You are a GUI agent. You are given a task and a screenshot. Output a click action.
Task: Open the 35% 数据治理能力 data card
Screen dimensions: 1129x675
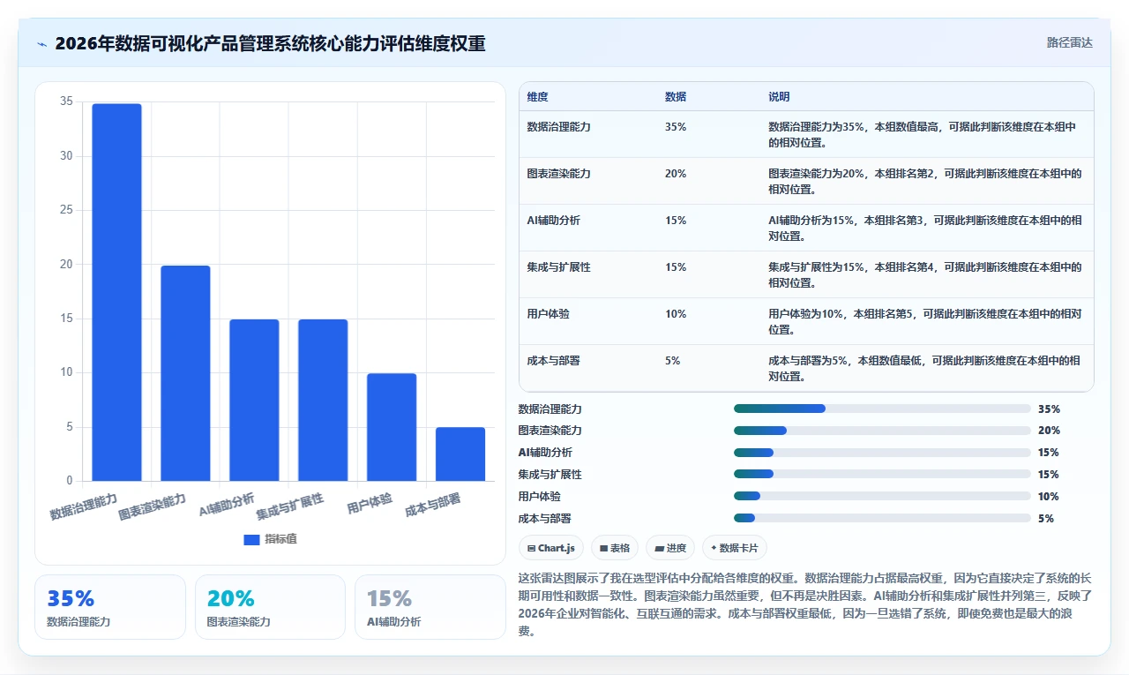click(110, 607)
